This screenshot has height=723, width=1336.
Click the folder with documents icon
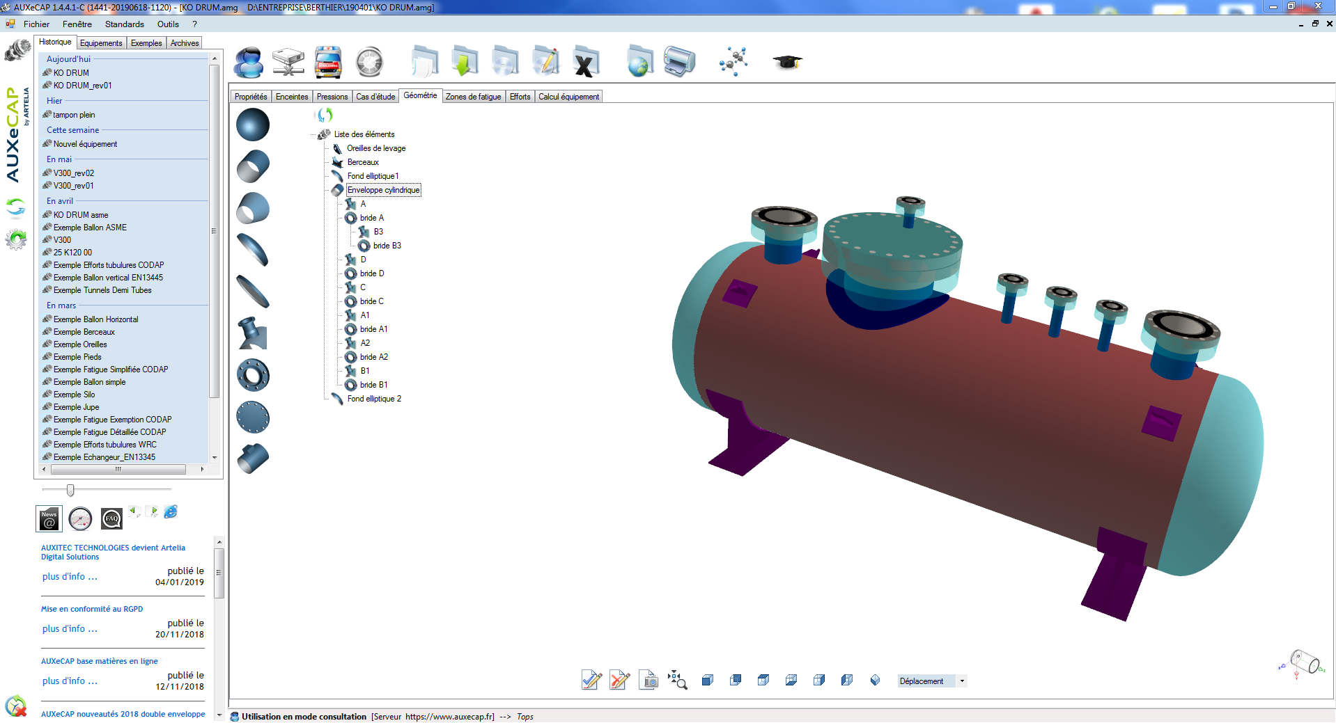(425, 62)
